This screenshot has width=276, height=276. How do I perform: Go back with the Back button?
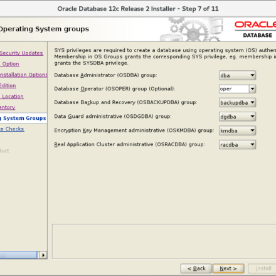[x=196, y=268]
